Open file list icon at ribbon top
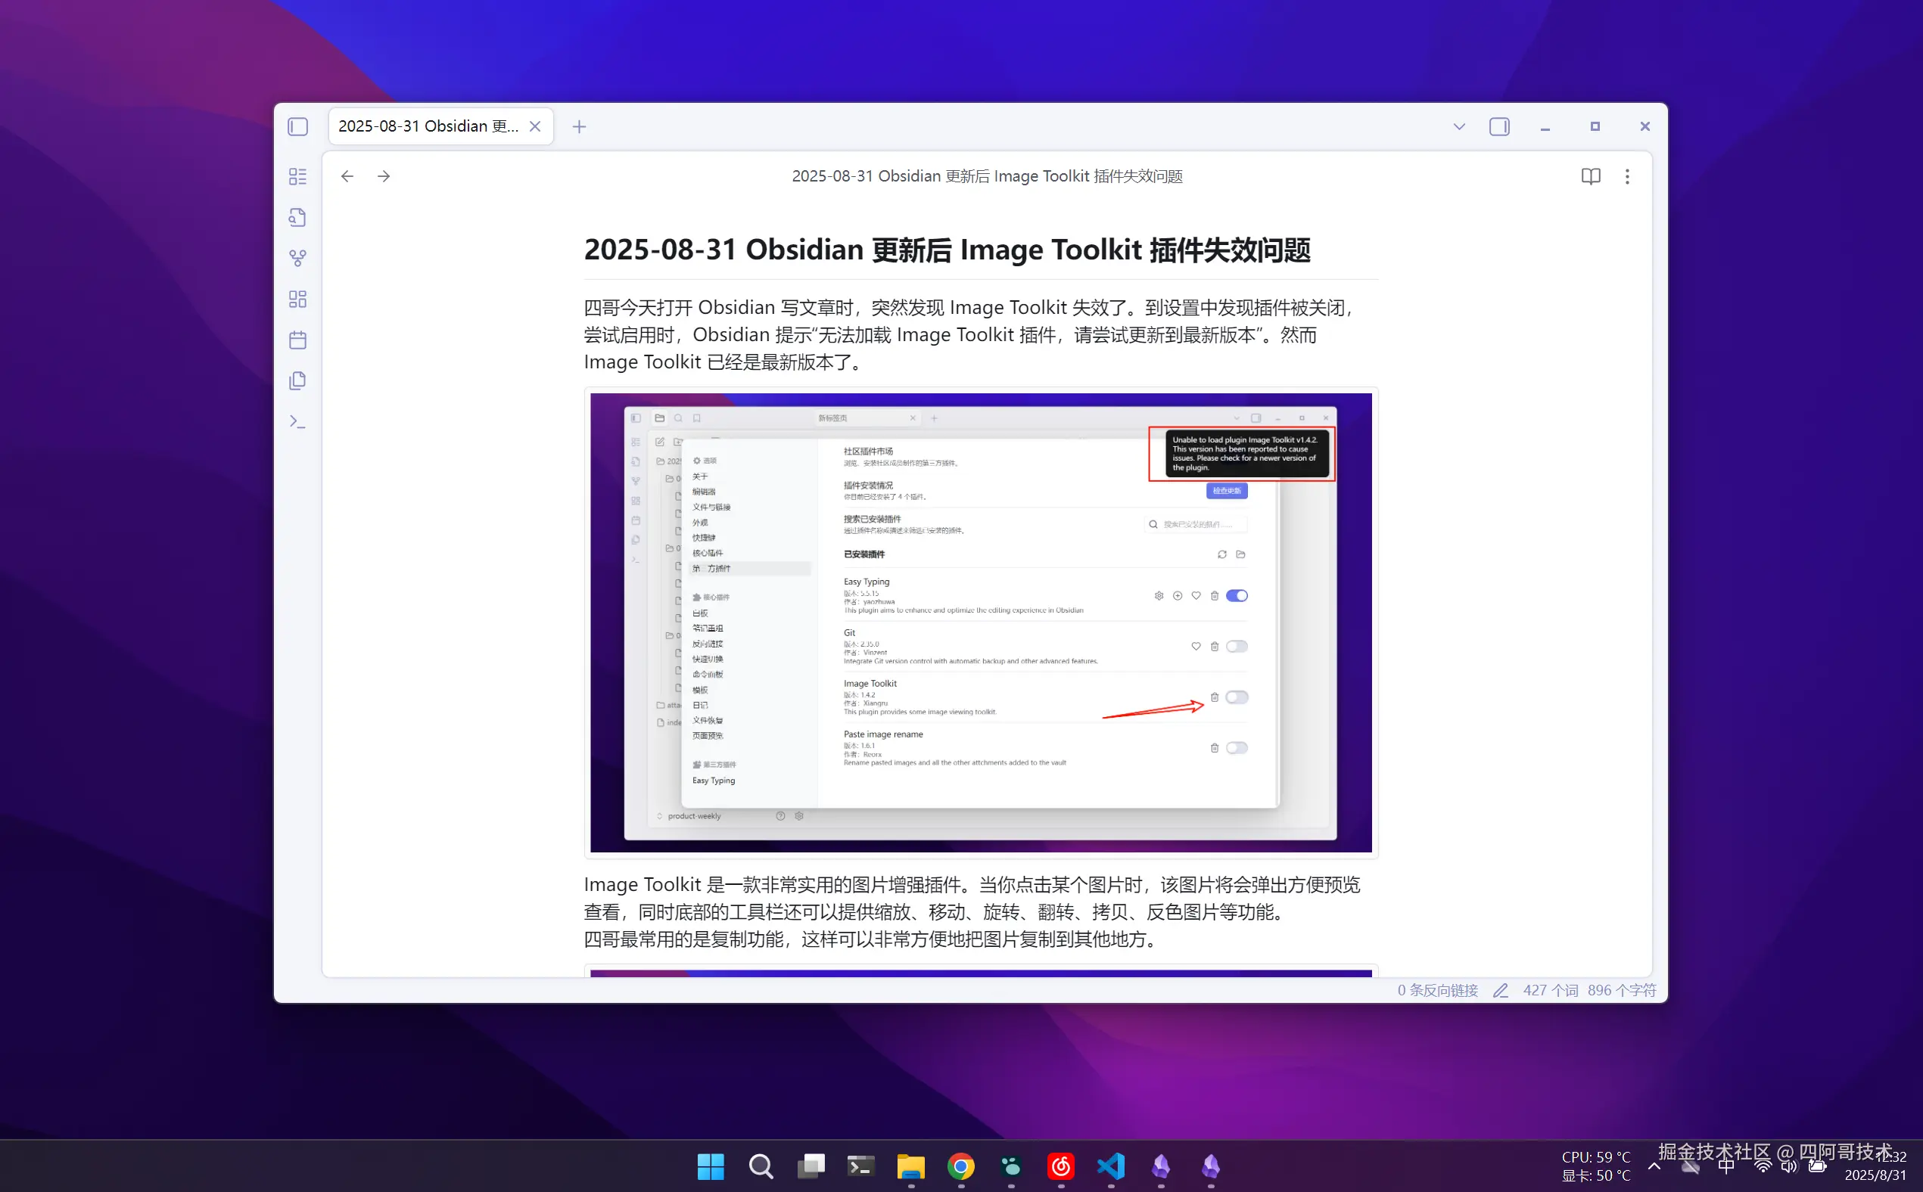The height and width of the screenshot is (1192, 1923). [x=297, y=176]
